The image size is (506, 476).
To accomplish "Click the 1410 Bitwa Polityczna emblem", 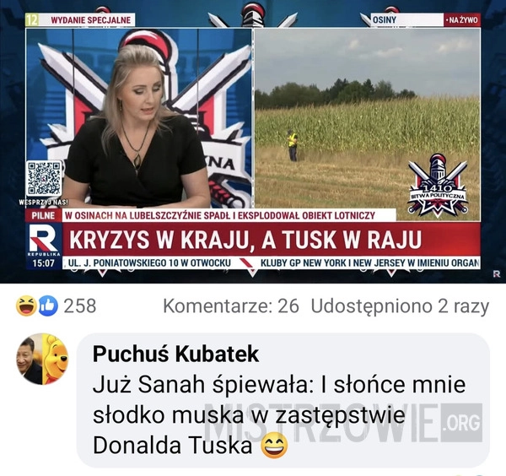I will (438, 185).
